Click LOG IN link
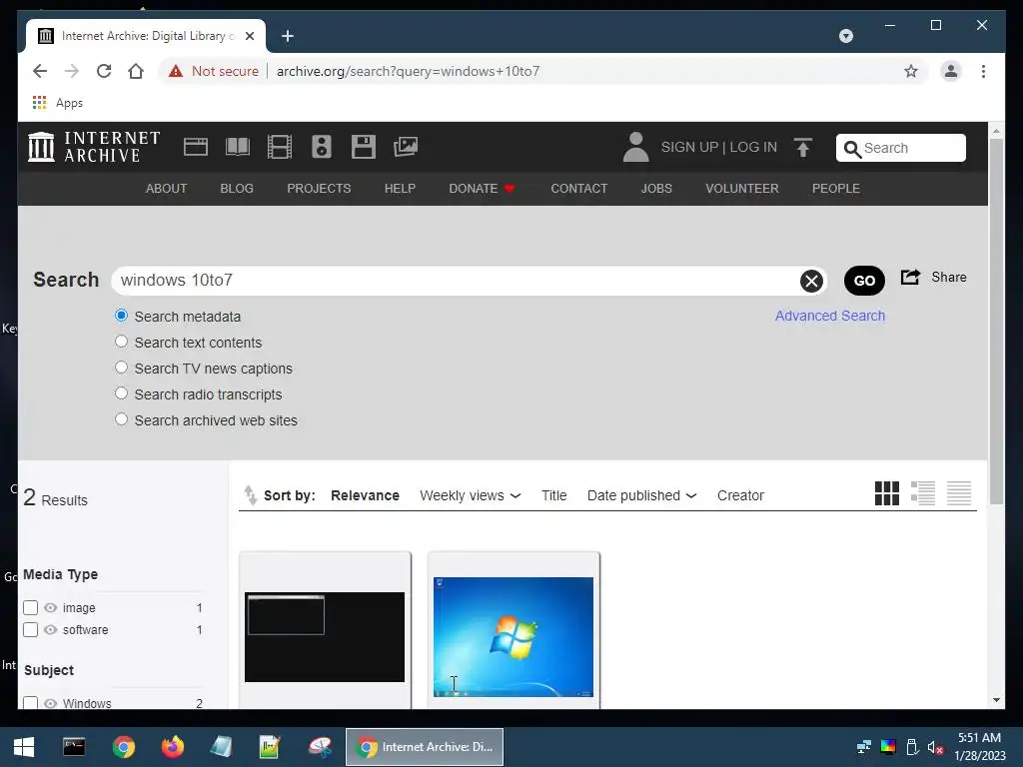Screen dimensions: 1023x767 (753, 148)
